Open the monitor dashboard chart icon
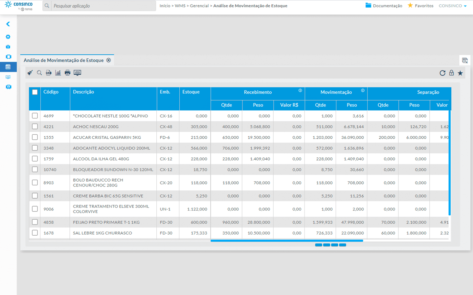The width and height of the screenshot is (473, 295). coord(77,73)
